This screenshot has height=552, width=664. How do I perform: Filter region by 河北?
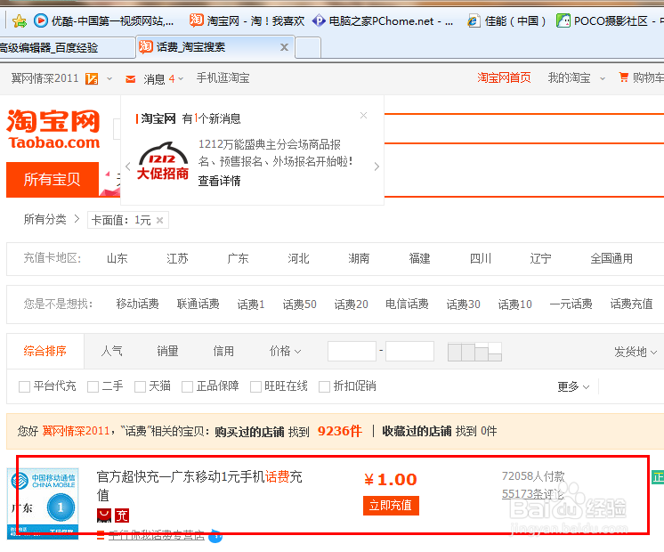pyautogui.click(x=298, y=258)
